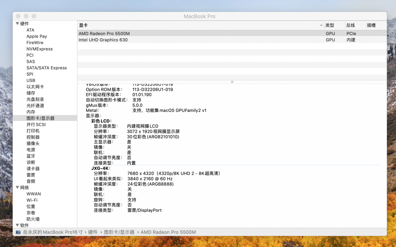The height and width of the screenshot is (247, 396).
Task: Click the 雷雳/DisplayPort connection value
Action: tap(144, 210)
